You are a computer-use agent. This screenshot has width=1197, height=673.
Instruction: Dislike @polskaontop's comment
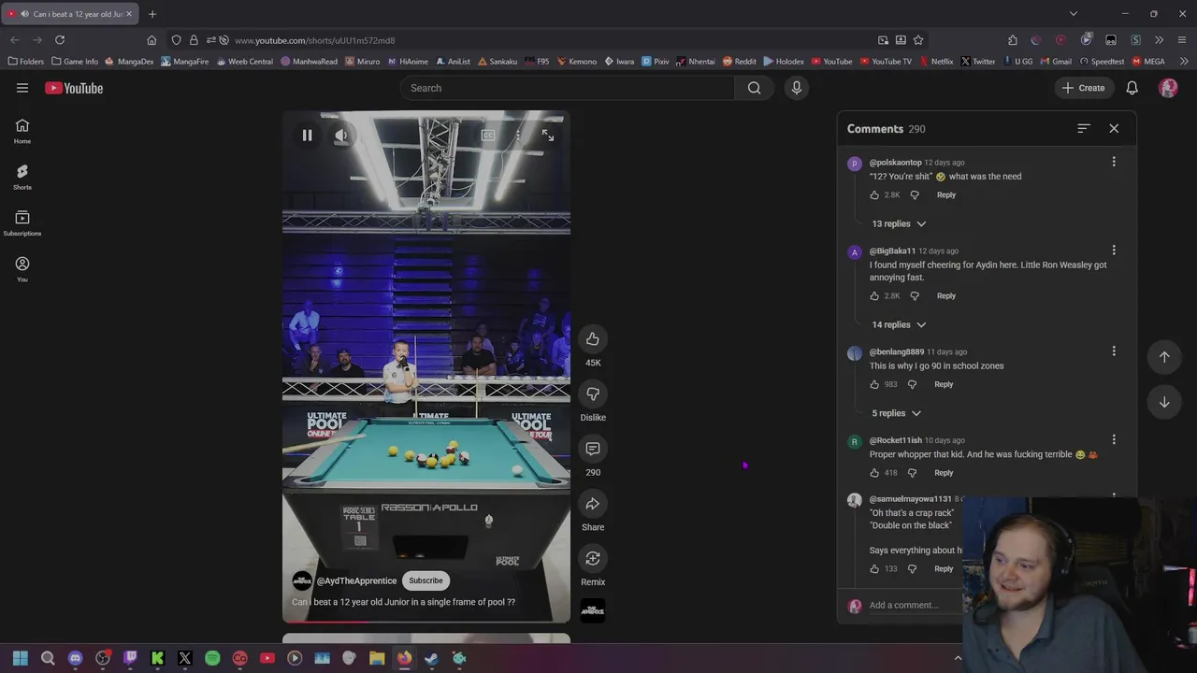[915, 194]
